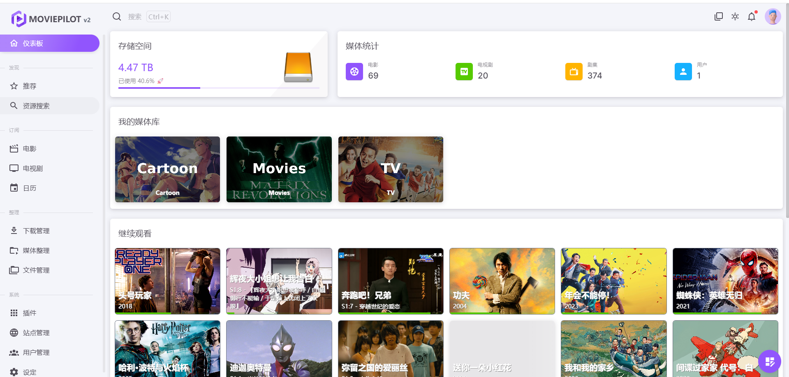Click the search magnifier icon
The image size is (789, 377).
117,16
